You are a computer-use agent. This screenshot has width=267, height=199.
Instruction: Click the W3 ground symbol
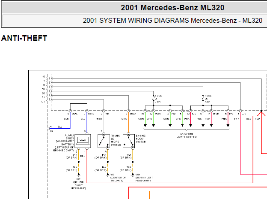[x=108, y=175]
